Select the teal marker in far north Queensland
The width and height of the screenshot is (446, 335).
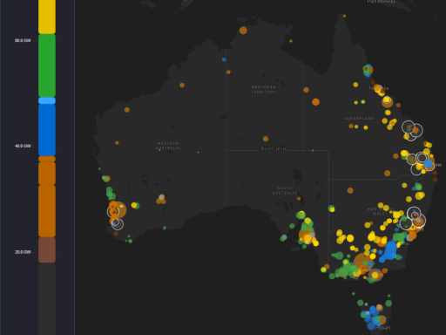368,70
